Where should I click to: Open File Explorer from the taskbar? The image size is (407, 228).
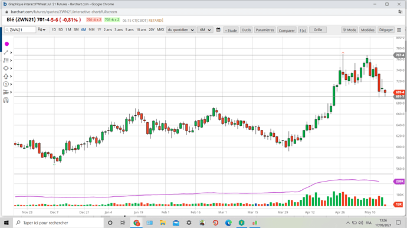pyautogui.click(x=162, y=223)
